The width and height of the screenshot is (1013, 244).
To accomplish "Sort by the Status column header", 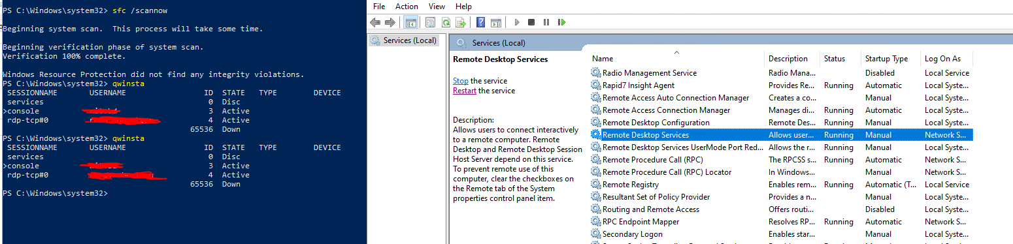I will [835, 59].
